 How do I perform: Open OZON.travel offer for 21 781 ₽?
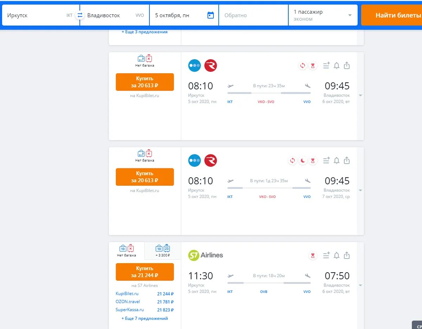coord(145,302)
